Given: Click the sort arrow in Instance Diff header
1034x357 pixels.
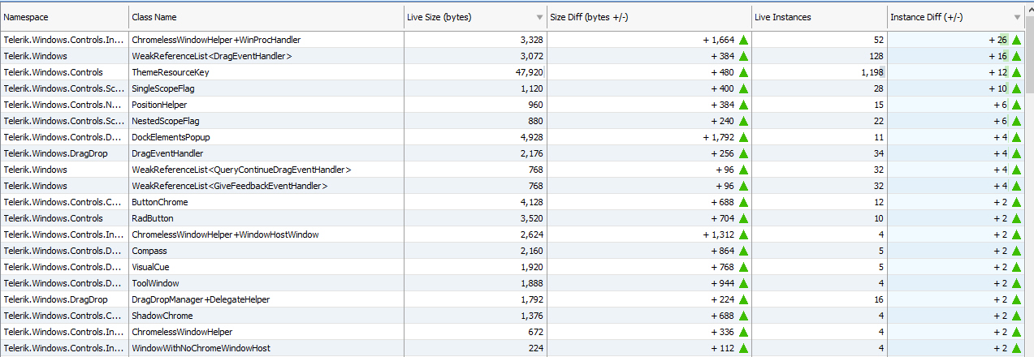Looking at the screenshot, I should point(1017,17).
